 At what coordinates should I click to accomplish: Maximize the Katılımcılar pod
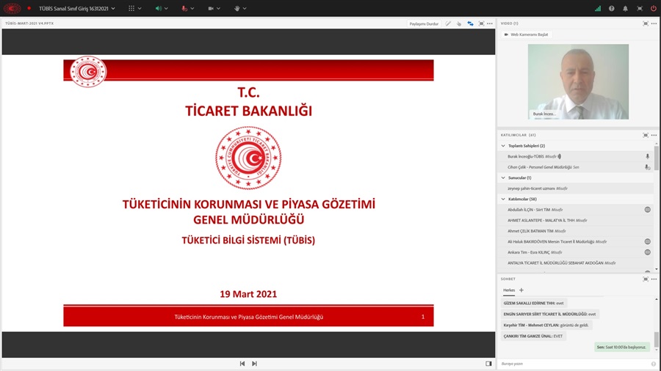coord(646,135)
